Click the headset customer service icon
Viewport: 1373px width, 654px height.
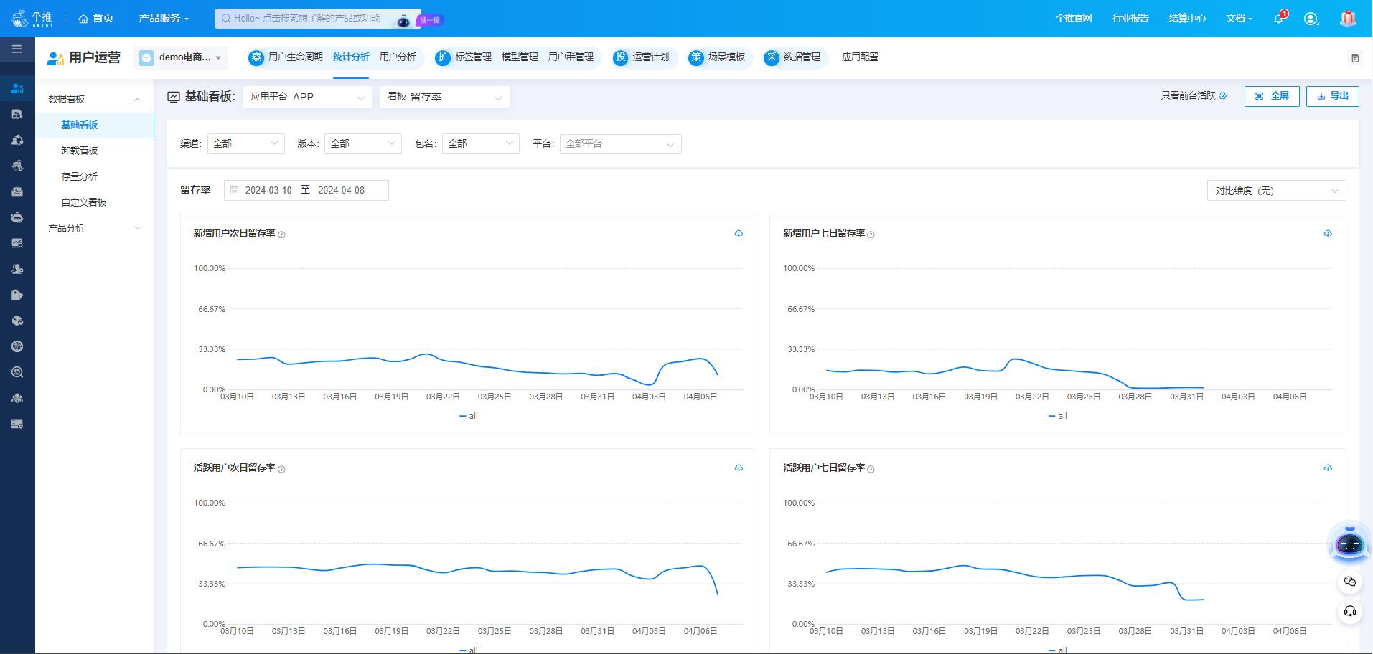1350,612
